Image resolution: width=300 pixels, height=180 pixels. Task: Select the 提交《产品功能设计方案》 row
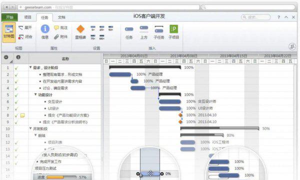point(51,115)
